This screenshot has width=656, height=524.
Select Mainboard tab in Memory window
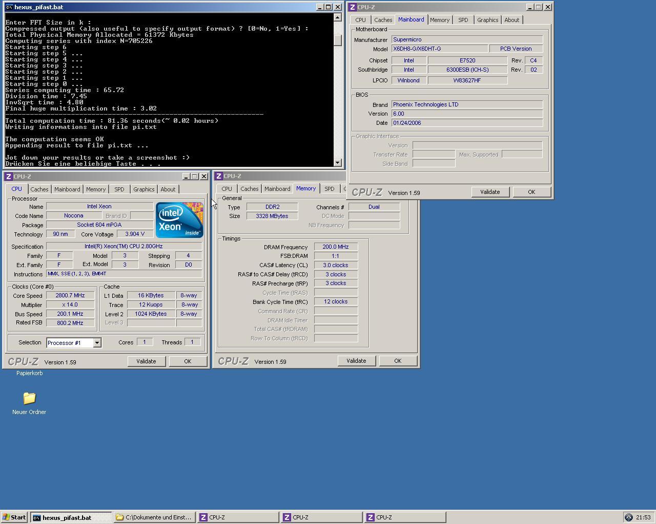(277, 189)
